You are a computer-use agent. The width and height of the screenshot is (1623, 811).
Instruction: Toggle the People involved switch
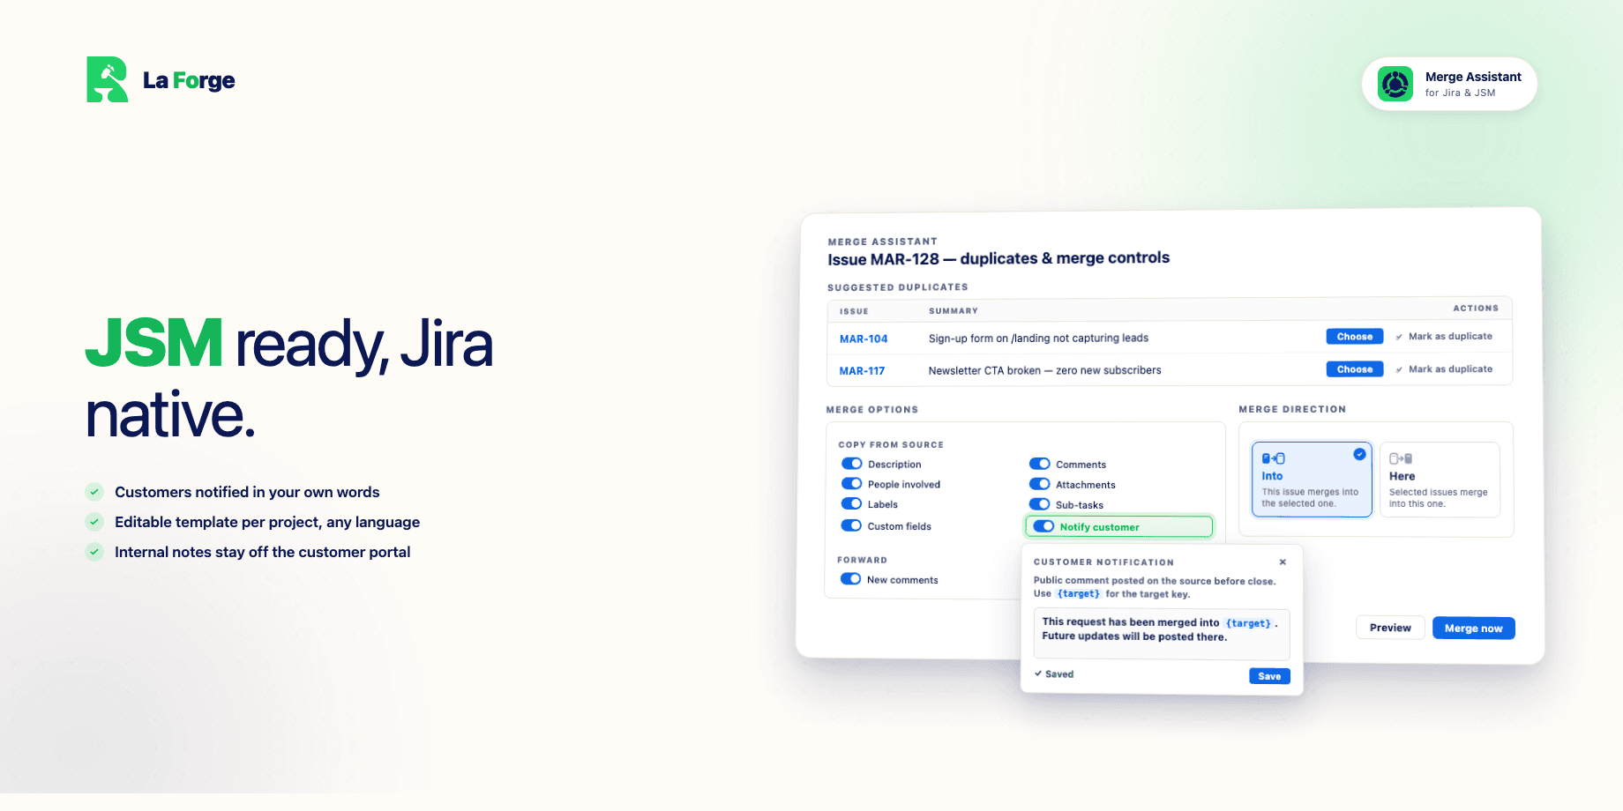[x=851, y=484]
